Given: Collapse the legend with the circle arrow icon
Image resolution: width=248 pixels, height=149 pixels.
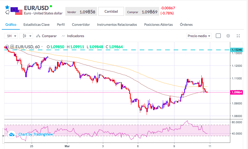Looking at the screenshot, I should coord(7,47).
